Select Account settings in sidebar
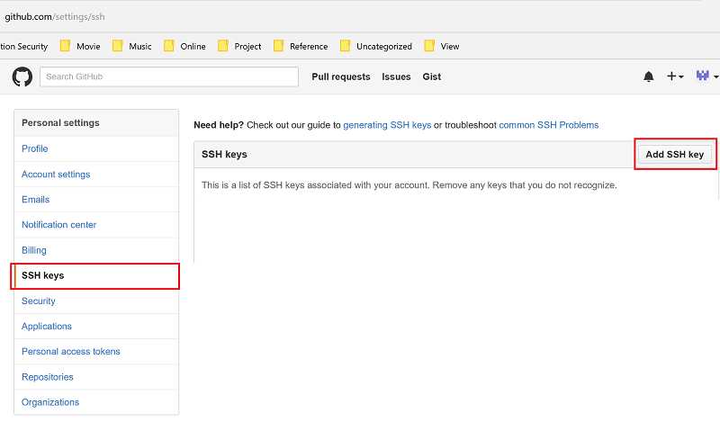The image size is (720, 422). [x=96, y=175]
